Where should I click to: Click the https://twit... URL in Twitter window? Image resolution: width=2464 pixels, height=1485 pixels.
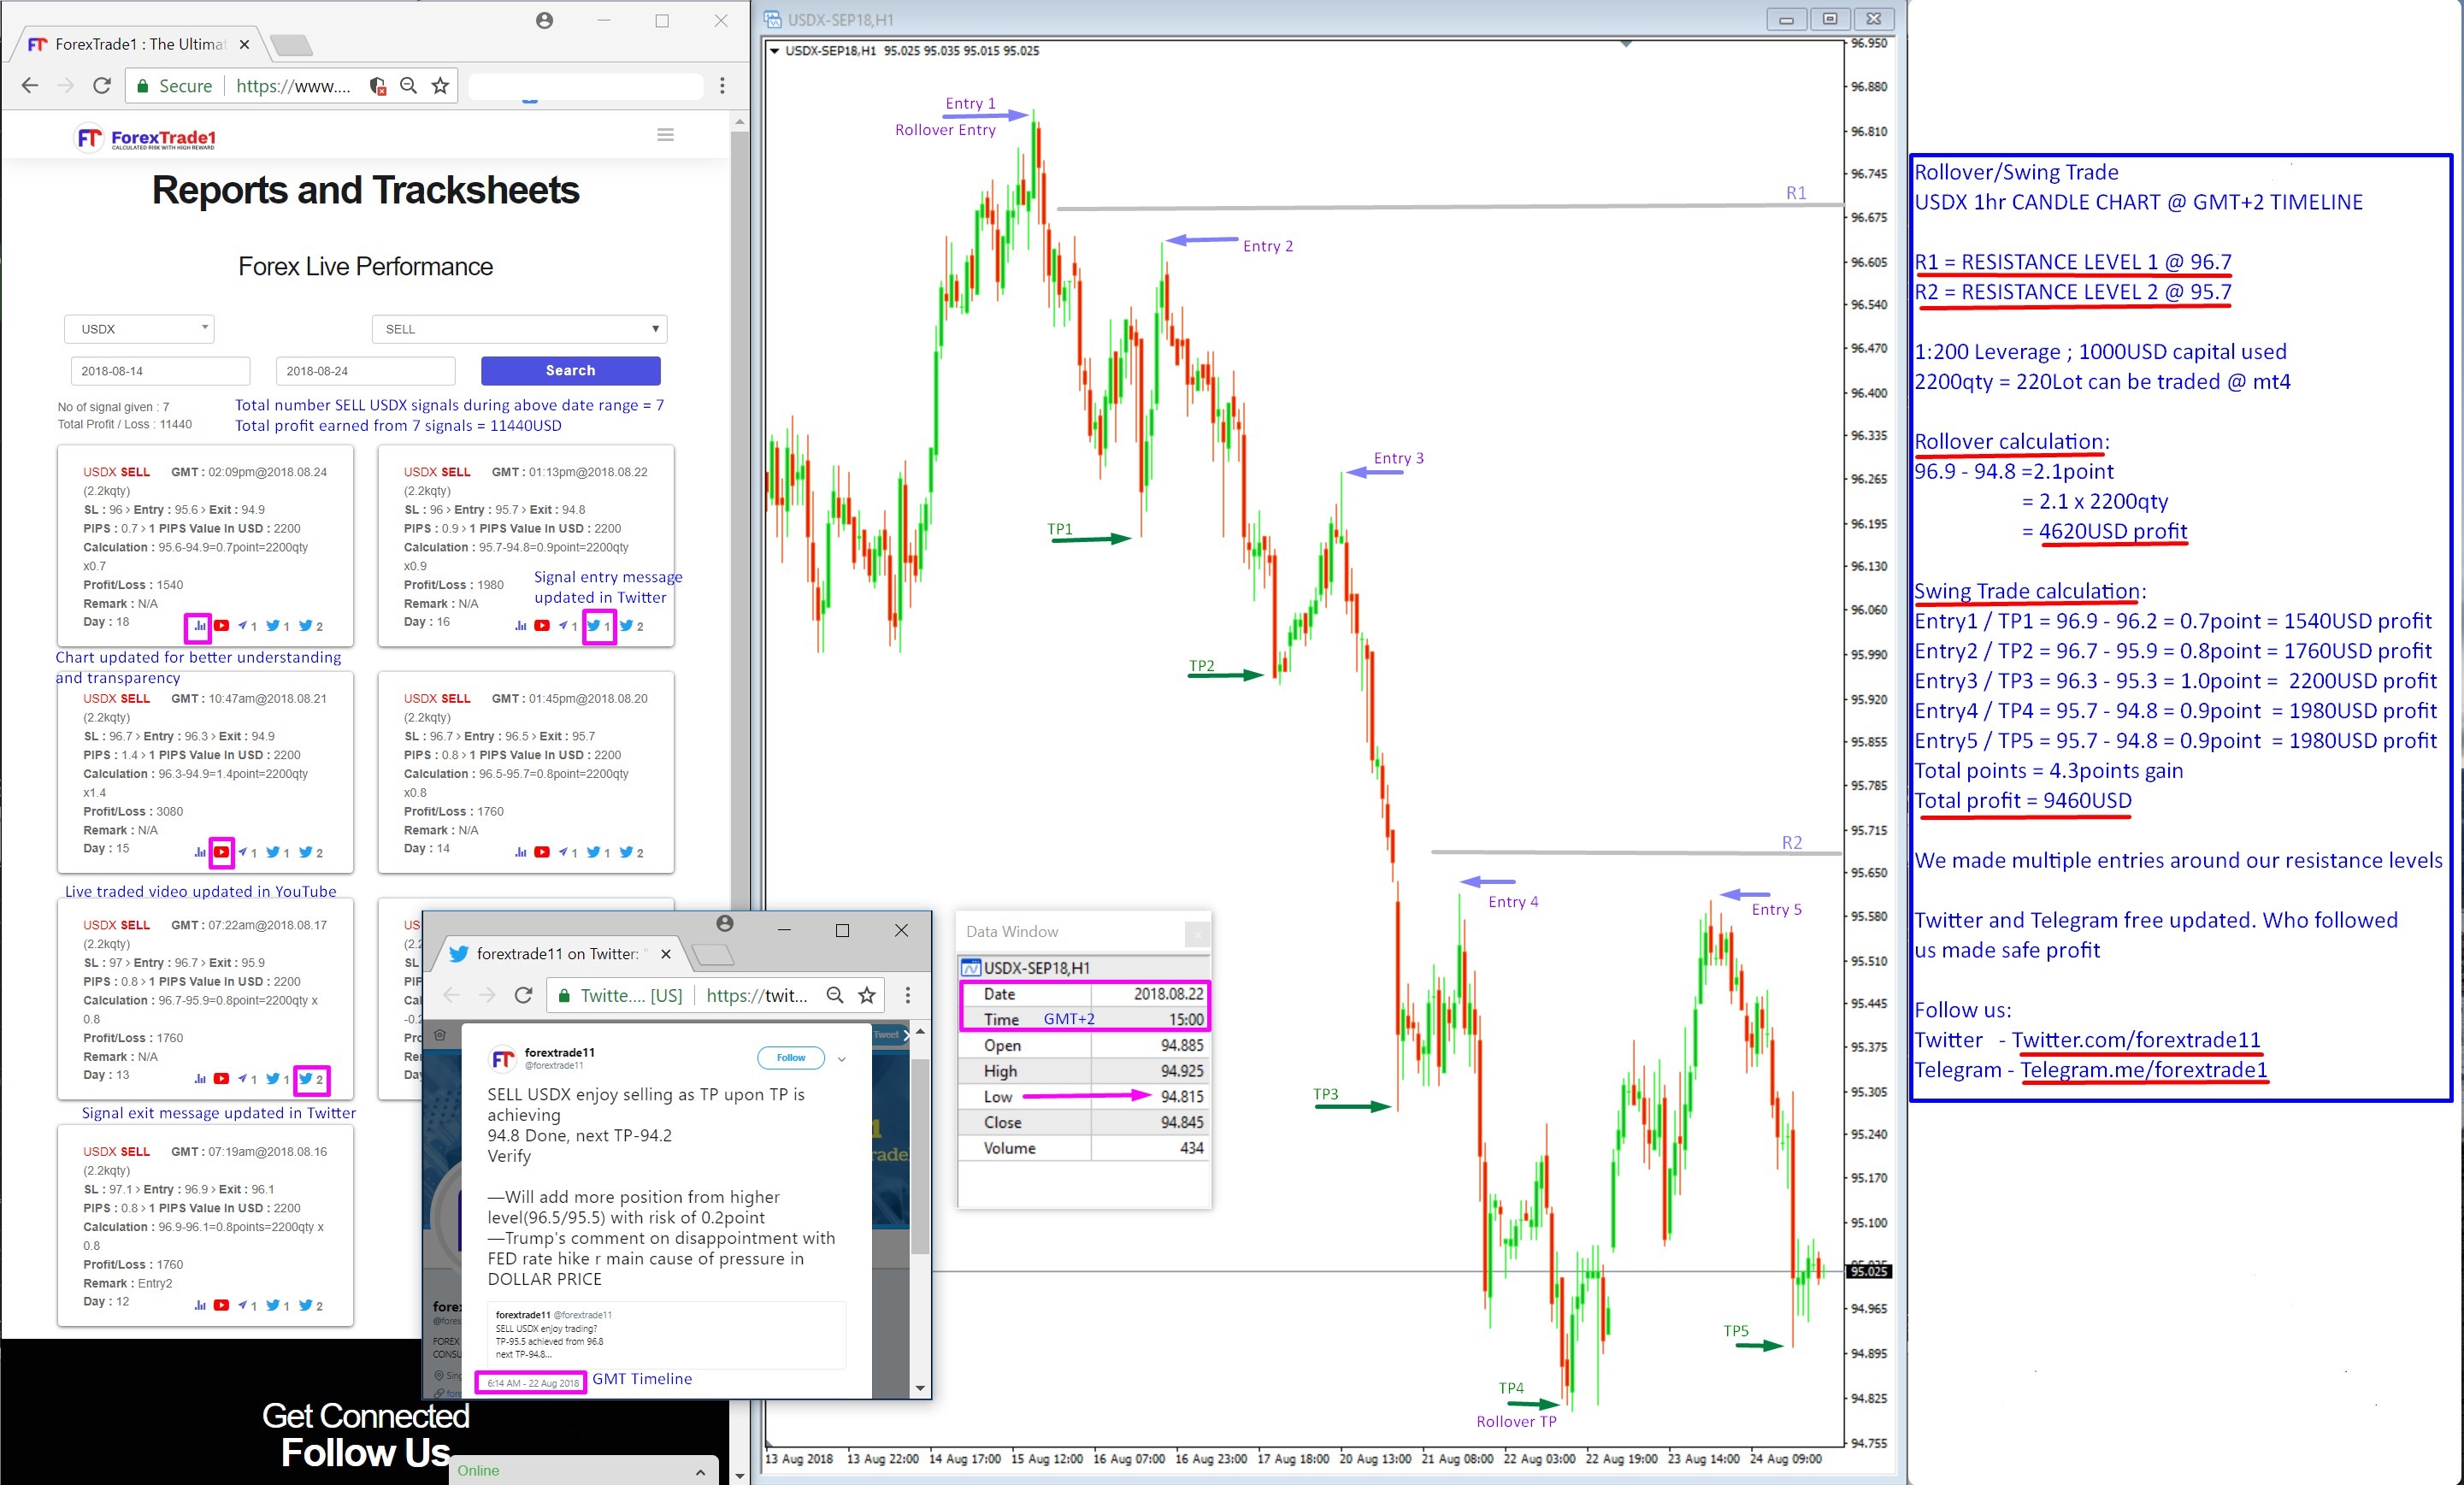(x=757, y=995)
